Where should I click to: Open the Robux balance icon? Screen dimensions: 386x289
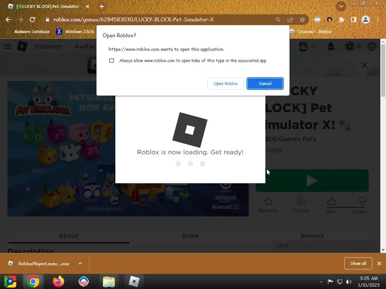[x=349, y=46]
